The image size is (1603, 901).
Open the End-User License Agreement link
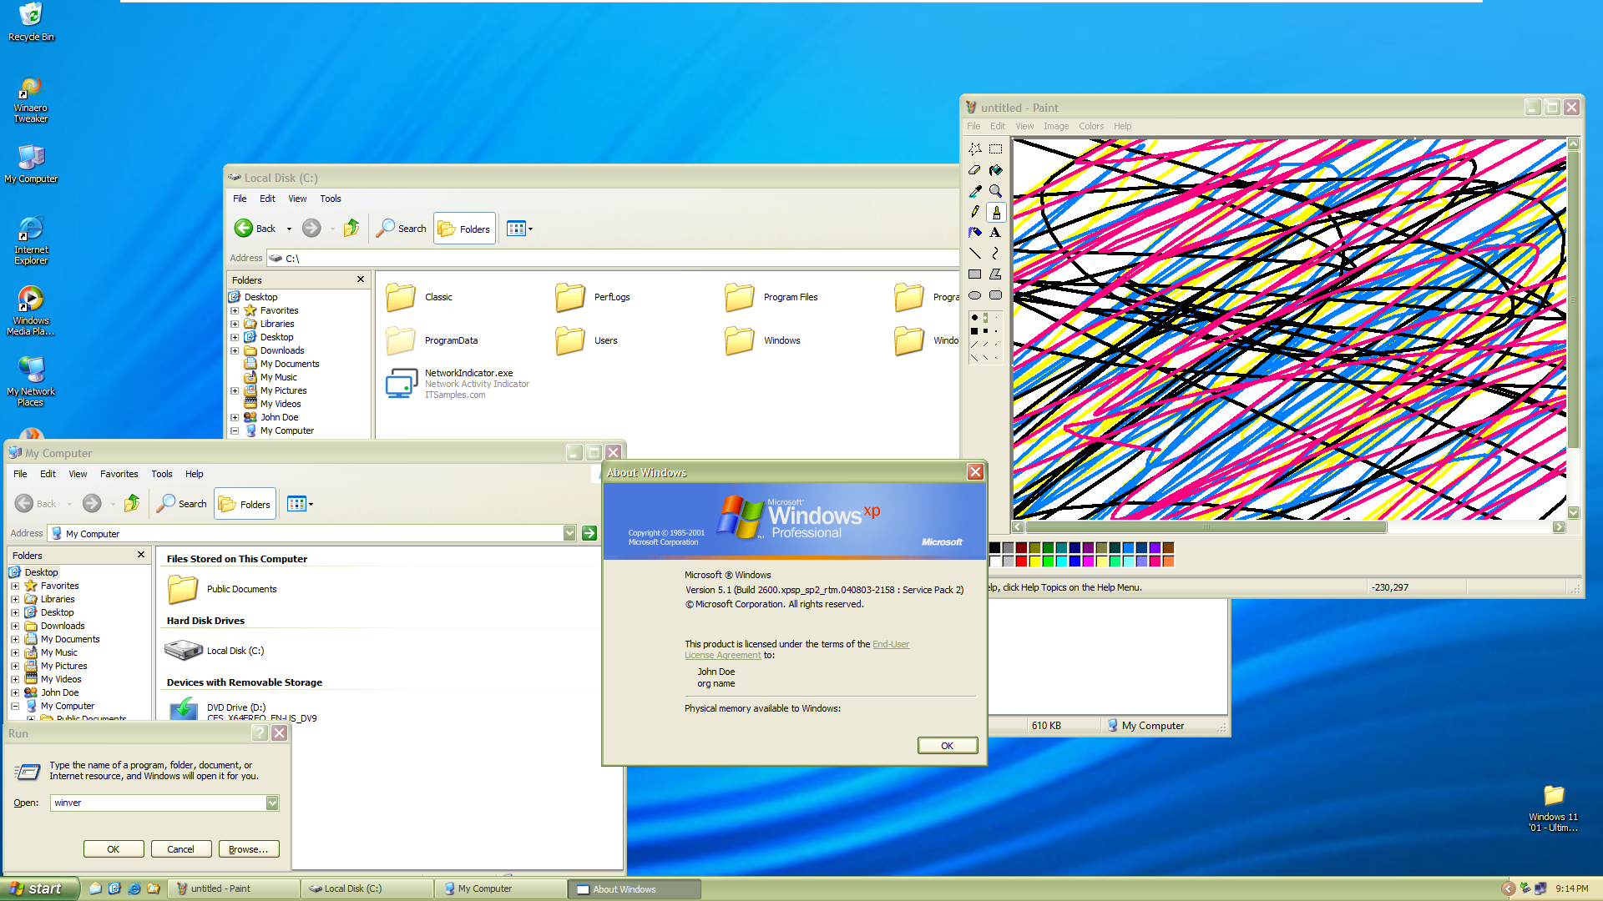point(890,644)
